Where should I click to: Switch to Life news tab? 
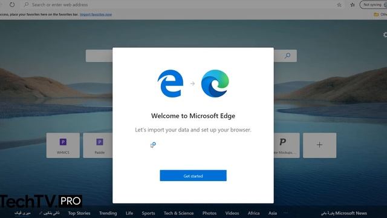point(129,213)
